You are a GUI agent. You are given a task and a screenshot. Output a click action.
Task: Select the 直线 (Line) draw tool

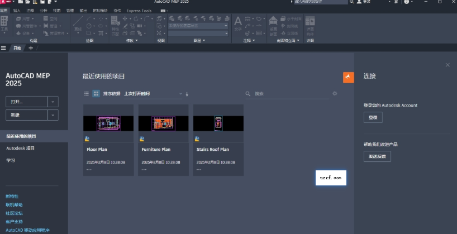pyautogui.click(x=78, y=24)
